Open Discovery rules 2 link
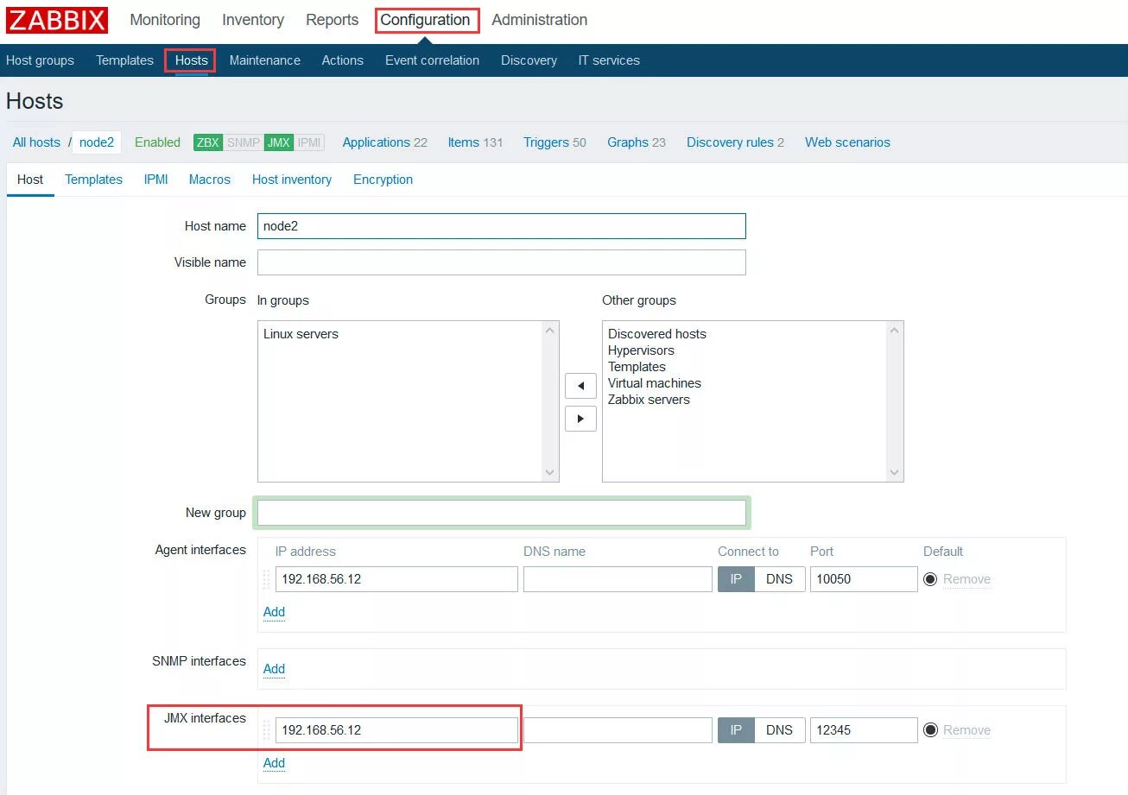Viewport: 1128px width, 795px height. 735,142
